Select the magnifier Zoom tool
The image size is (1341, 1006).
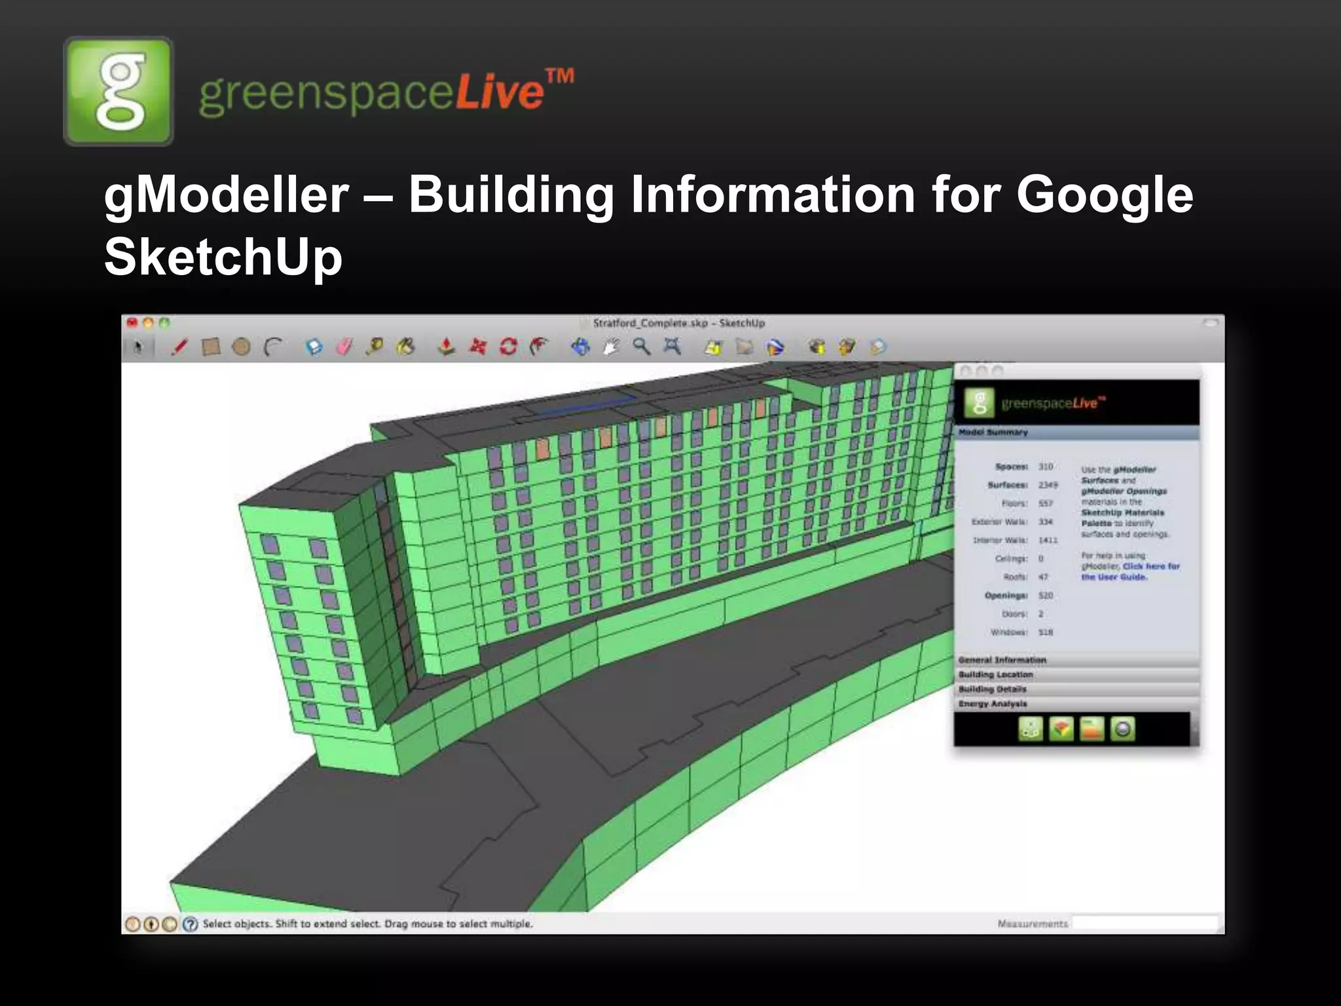point(642,346)
